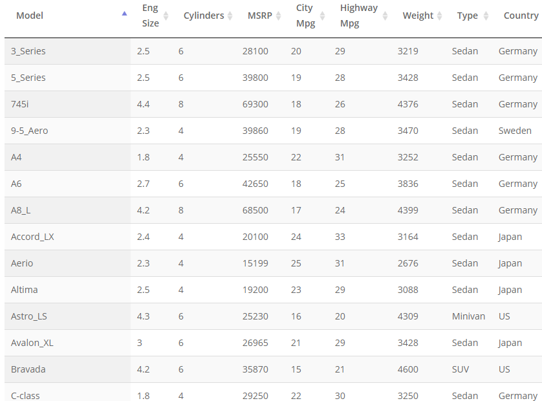Click MSRP value 28100
This screenshot has width=542, height=401.
click(x=255, y=51)
